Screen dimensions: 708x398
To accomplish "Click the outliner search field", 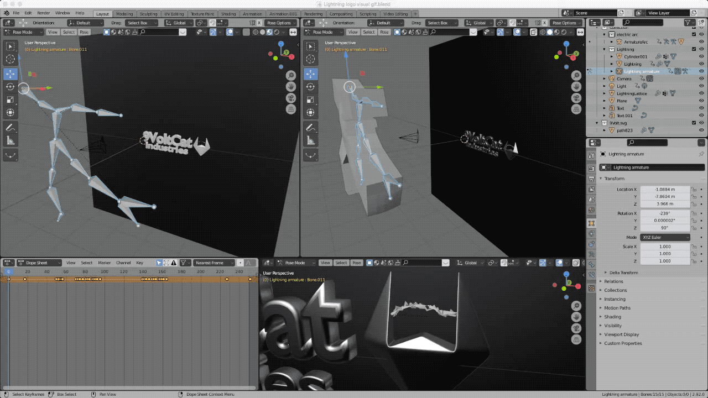I will [x=642, y=23].
